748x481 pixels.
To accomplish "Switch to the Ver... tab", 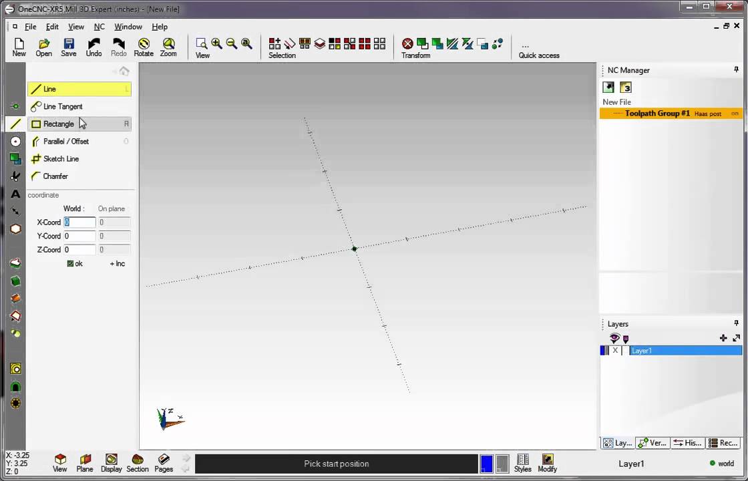I will coord(652,443).
